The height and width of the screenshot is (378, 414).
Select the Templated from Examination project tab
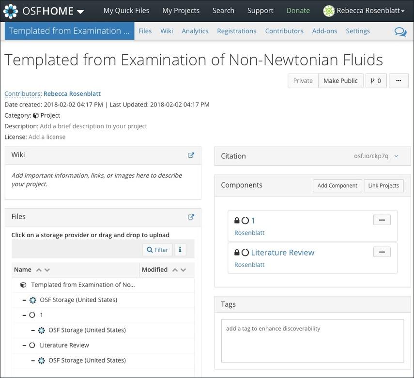pos(69,31)
